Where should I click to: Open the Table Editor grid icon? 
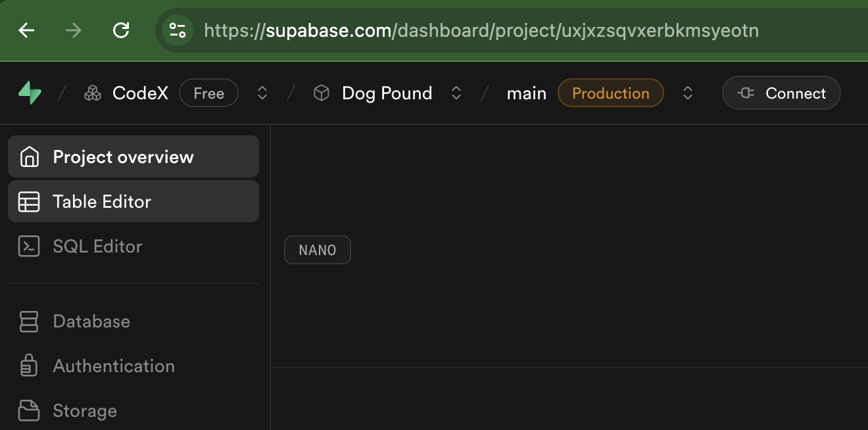click(29, 201)
